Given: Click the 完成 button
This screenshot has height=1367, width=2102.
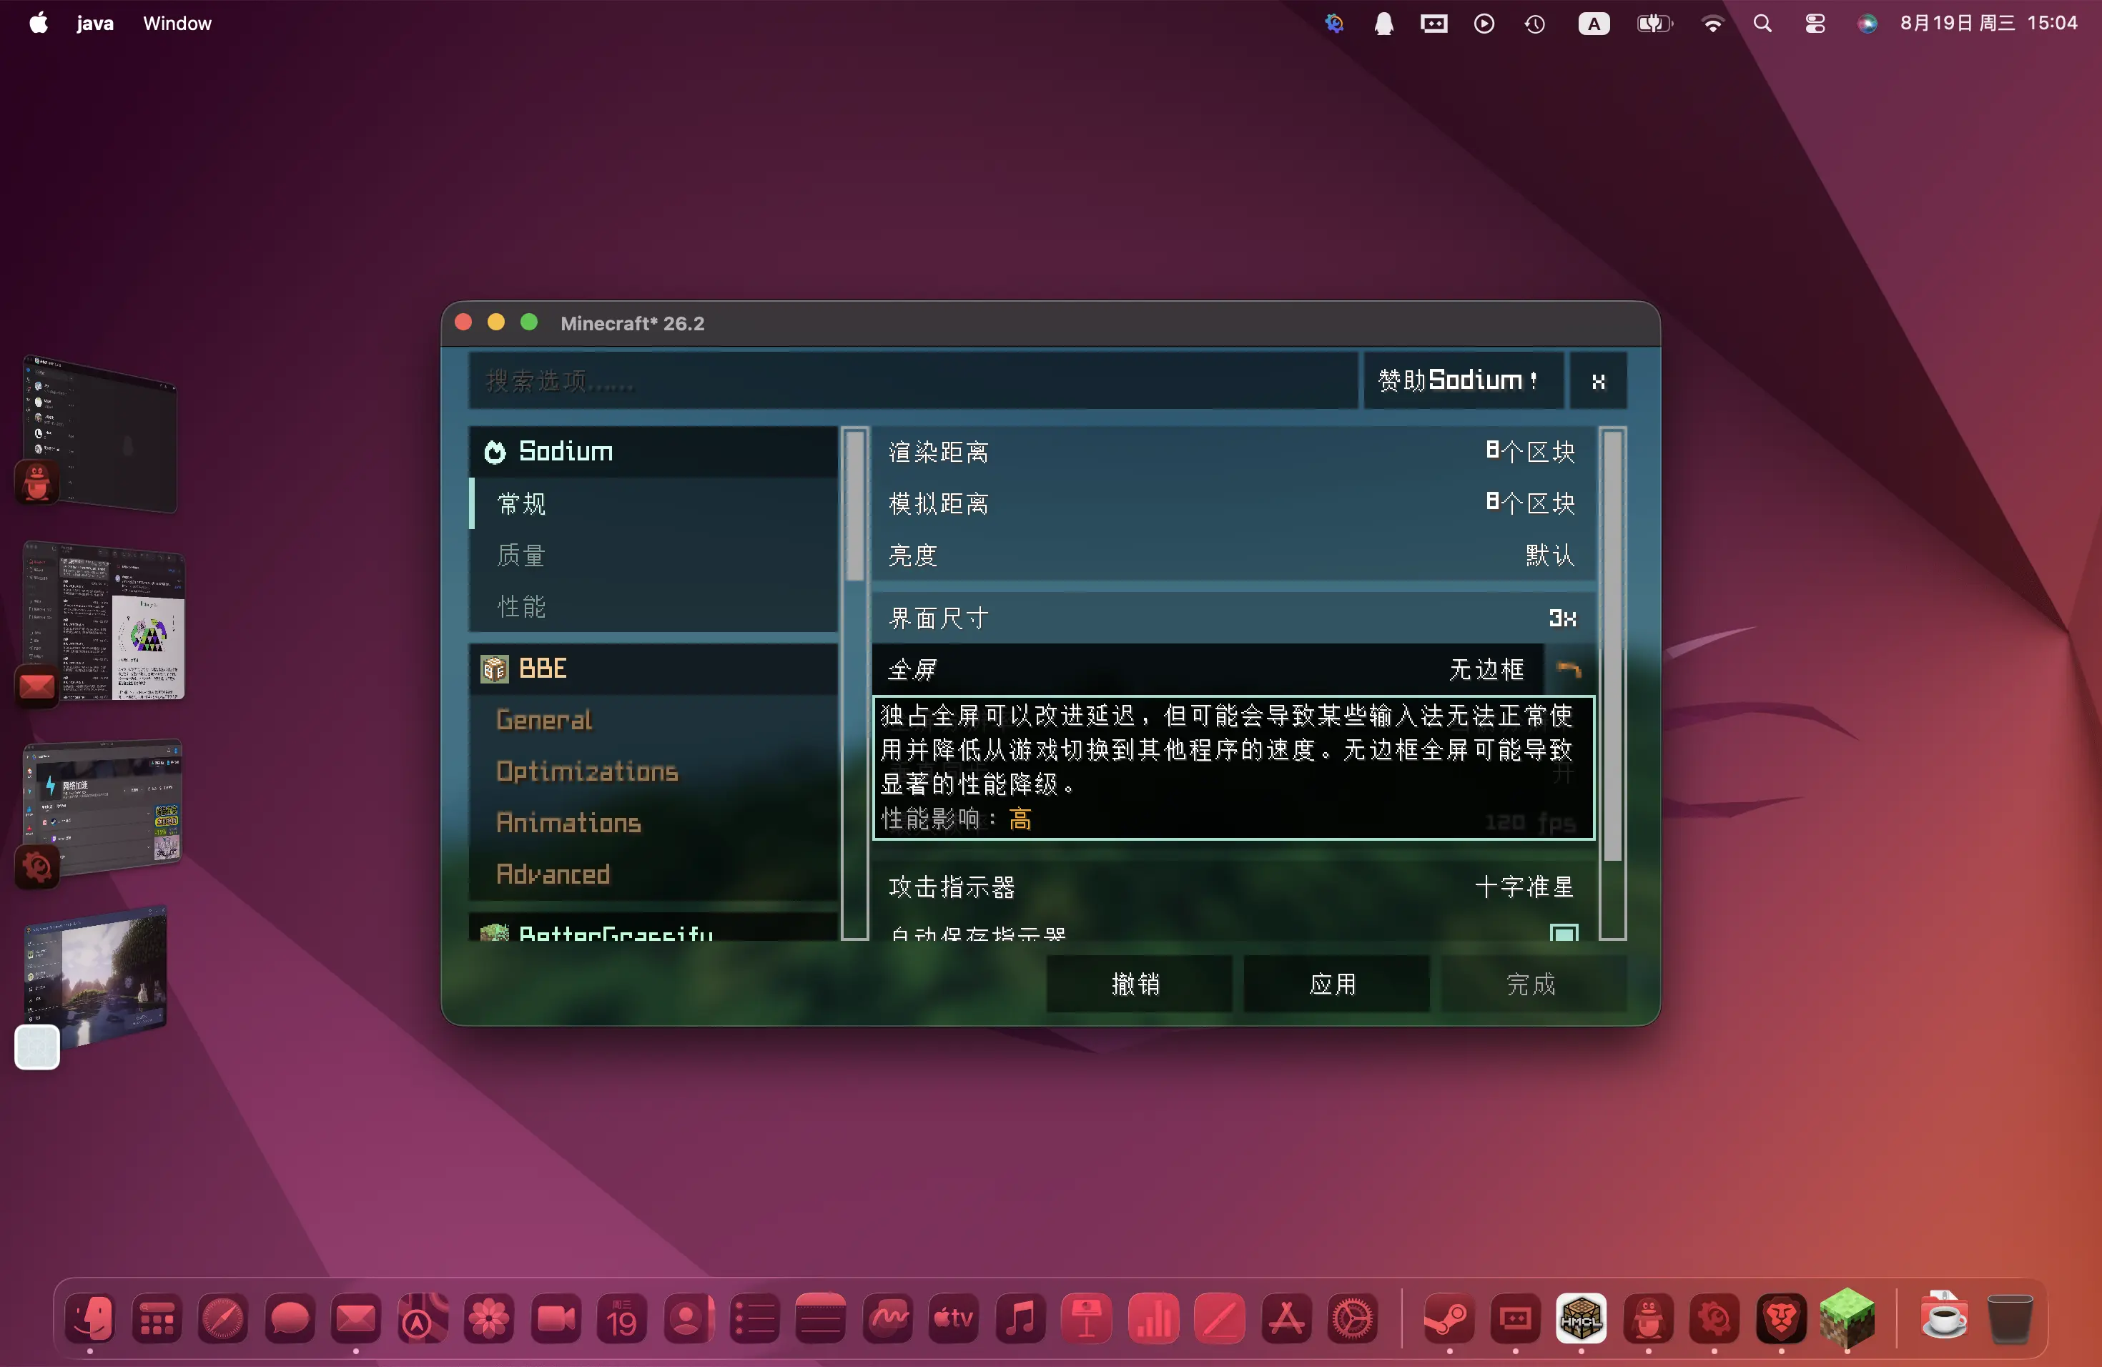Looking at the screenshot, I should point(1533,983).
